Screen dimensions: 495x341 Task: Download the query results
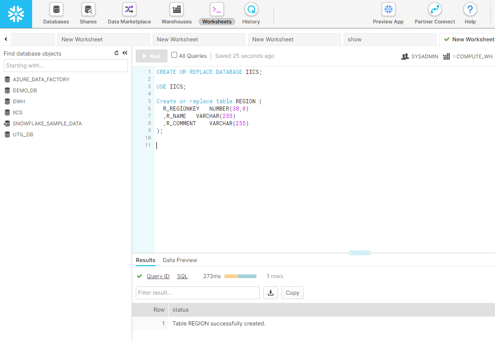pyautogui.click(x=270, y=293)
